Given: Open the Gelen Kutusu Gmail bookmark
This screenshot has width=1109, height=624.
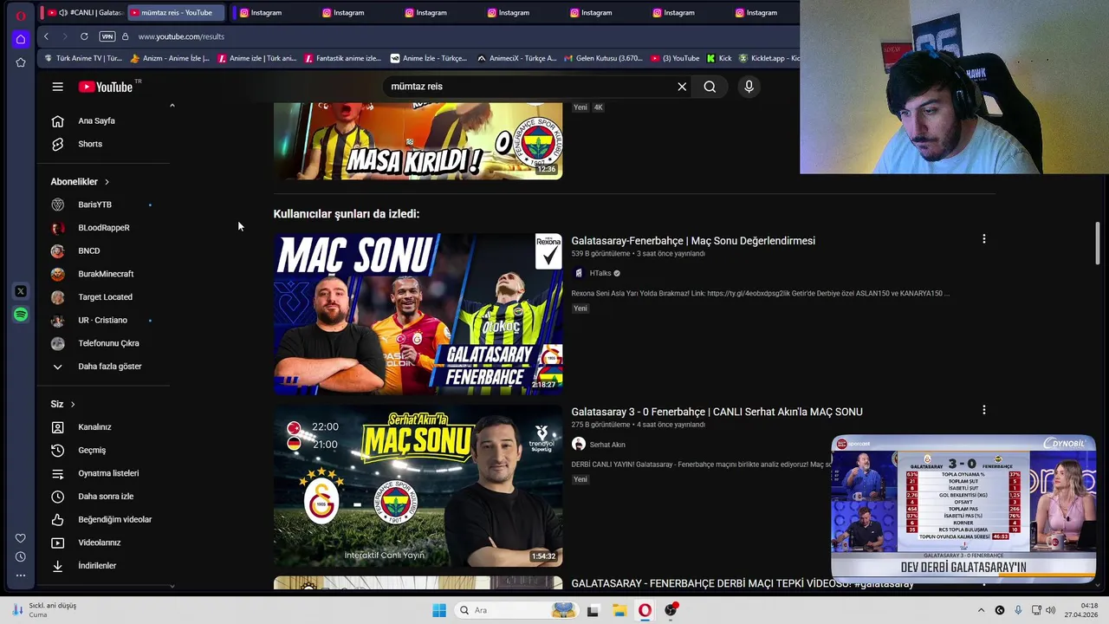Looking at the screenshot, I should 604,58.
